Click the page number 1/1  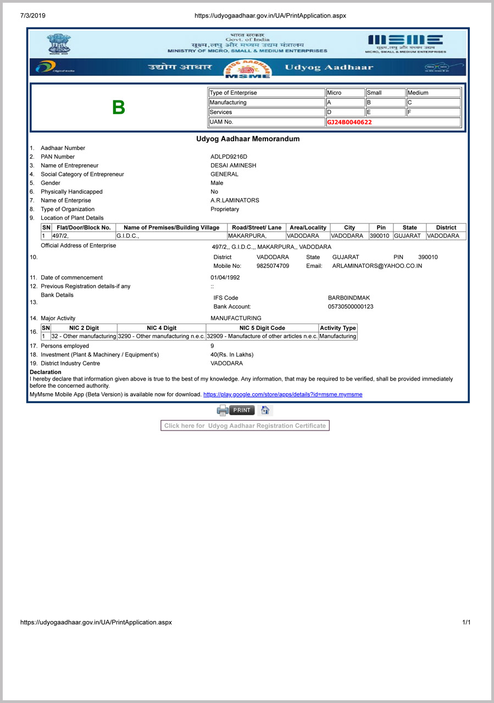pyautogui.click(x=467, y=622)
